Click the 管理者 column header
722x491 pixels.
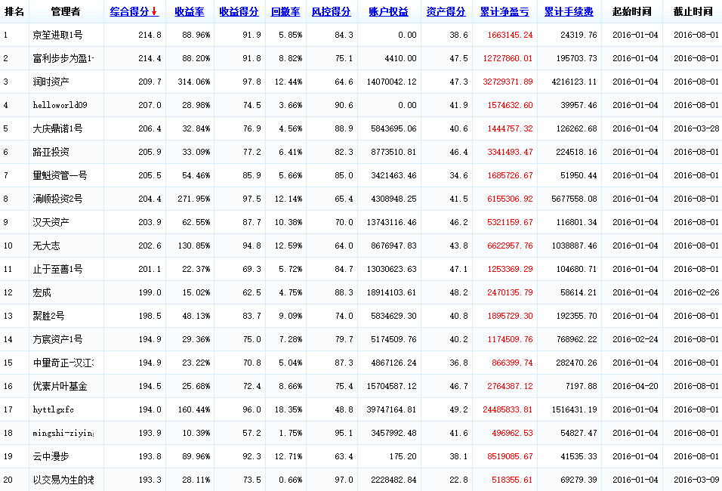click(x=66, y=11)
